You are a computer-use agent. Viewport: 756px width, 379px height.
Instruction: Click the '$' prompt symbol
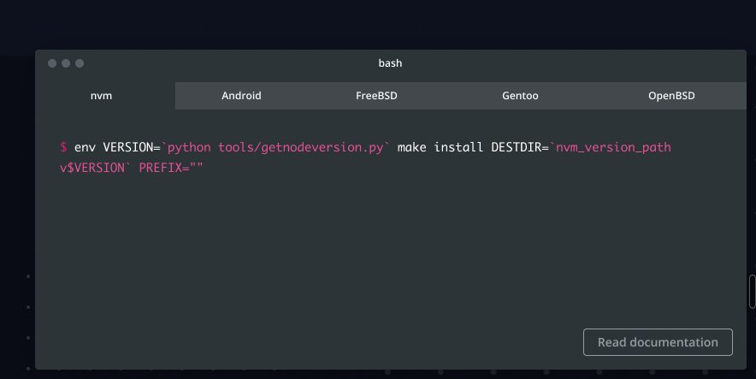tap(63, 147)
